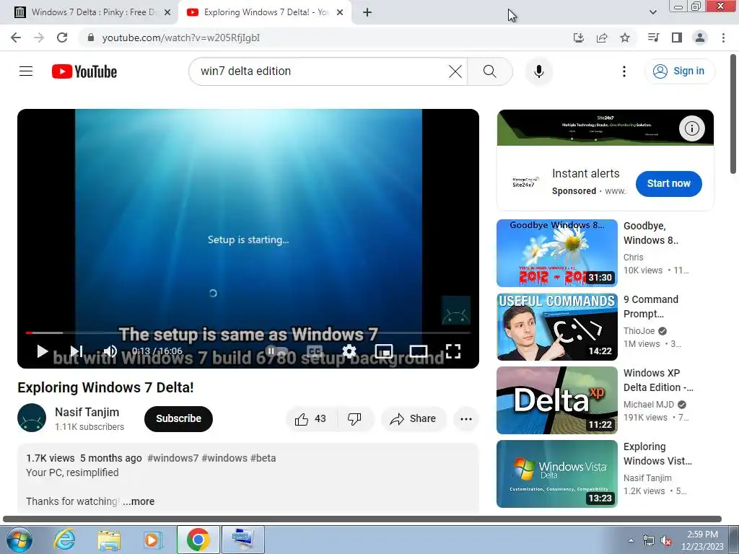Open Chrome side panel
The image size is (739, 554).
pyautogui.click(x=677, y=38)
